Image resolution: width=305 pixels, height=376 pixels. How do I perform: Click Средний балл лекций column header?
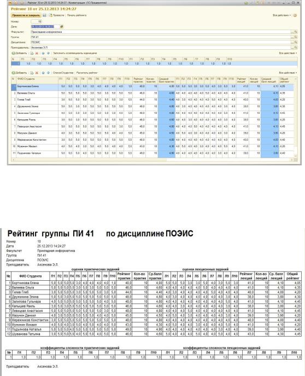pyautogui.click(x=270, y=80)
